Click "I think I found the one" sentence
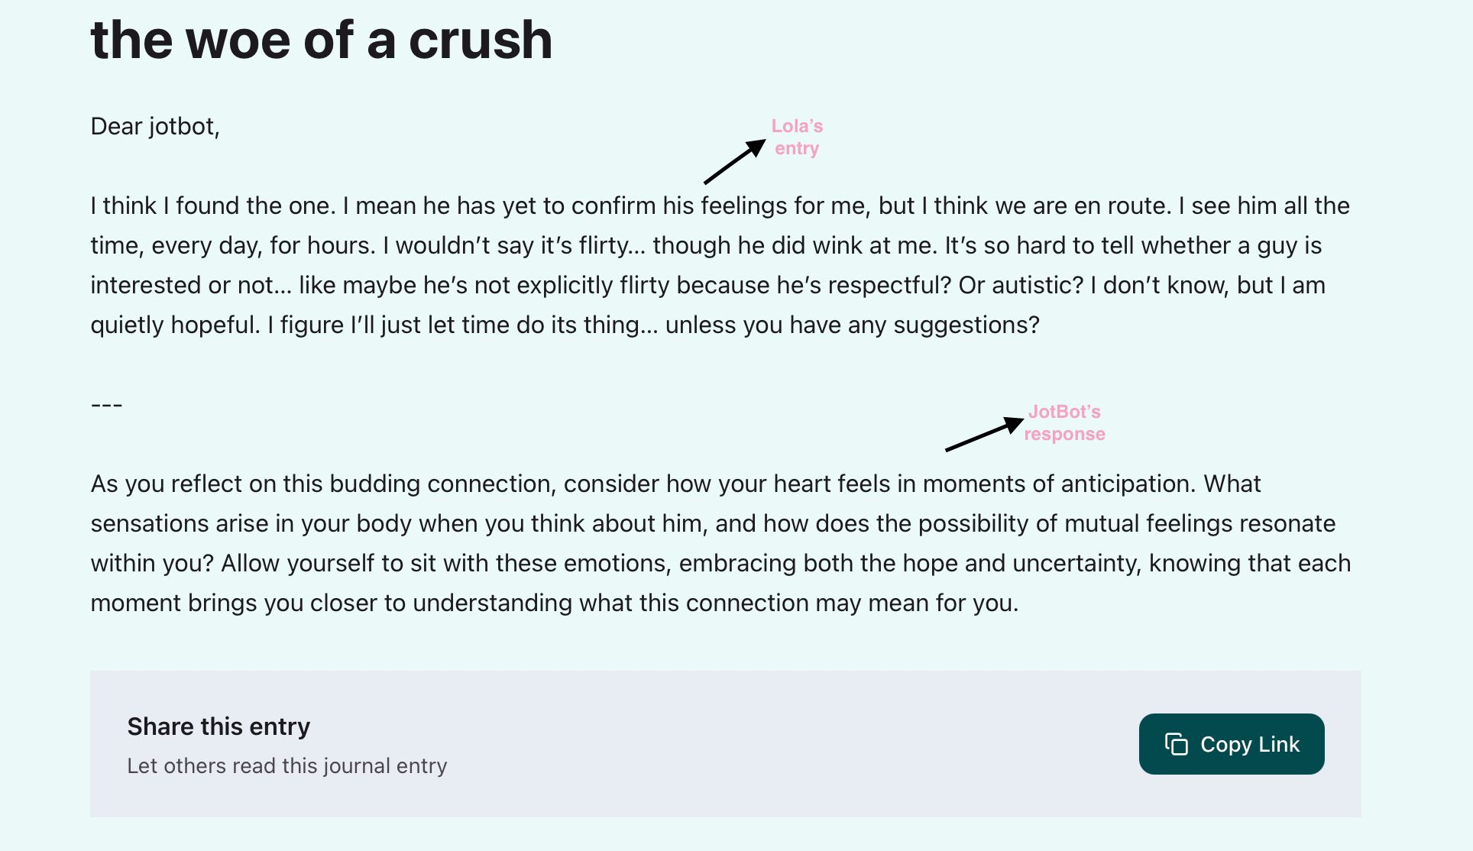 click(x=212, y=205)
